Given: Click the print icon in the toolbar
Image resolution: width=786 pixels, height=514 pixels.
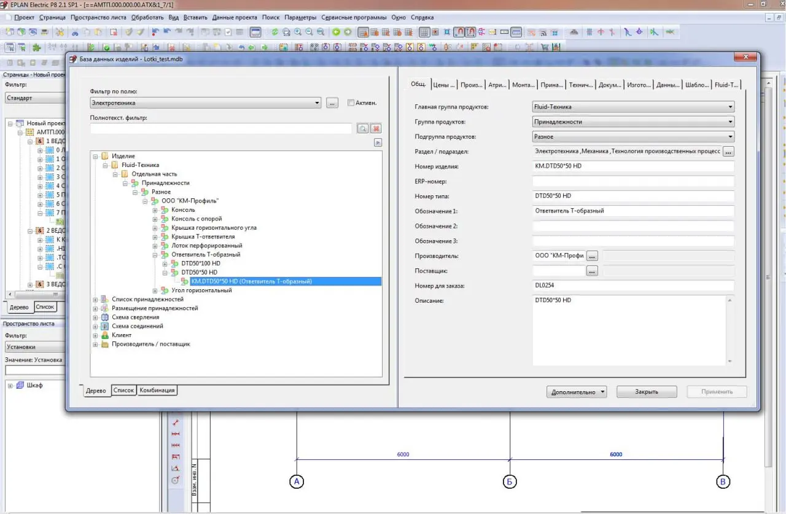Looking at the screenshot, I should tap(45, 32).
